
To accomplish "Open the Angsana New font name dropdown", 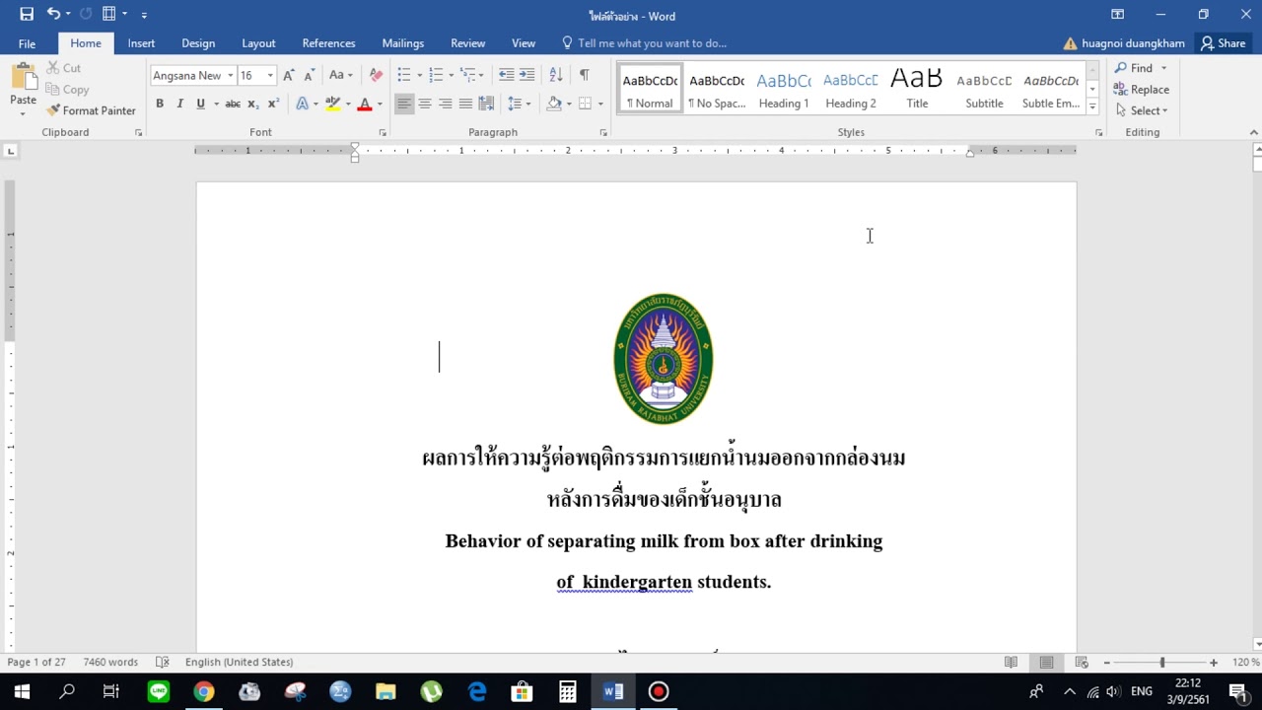I will [230, 76].
